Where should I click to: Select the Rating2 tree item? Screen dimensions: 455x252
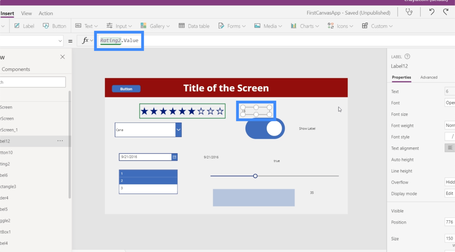(34, 164)
